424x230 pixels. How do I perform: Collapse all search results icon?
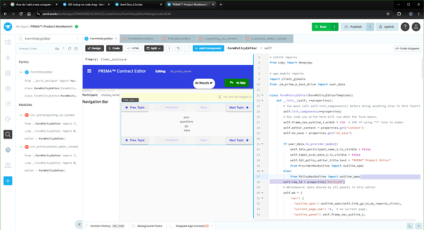76,49
